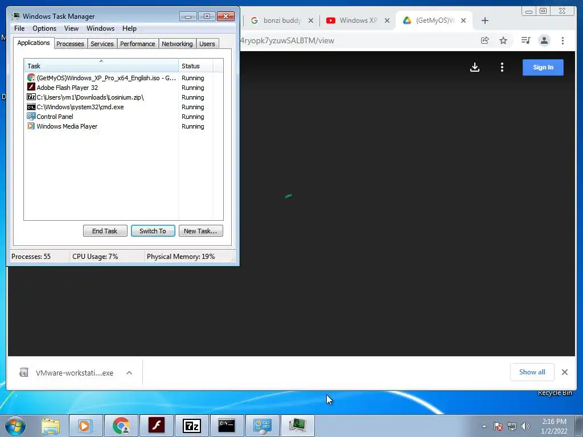Switch to the Windows XP YouTube tab
Viewport: 583px width, 437px height.
coord(358,20)
